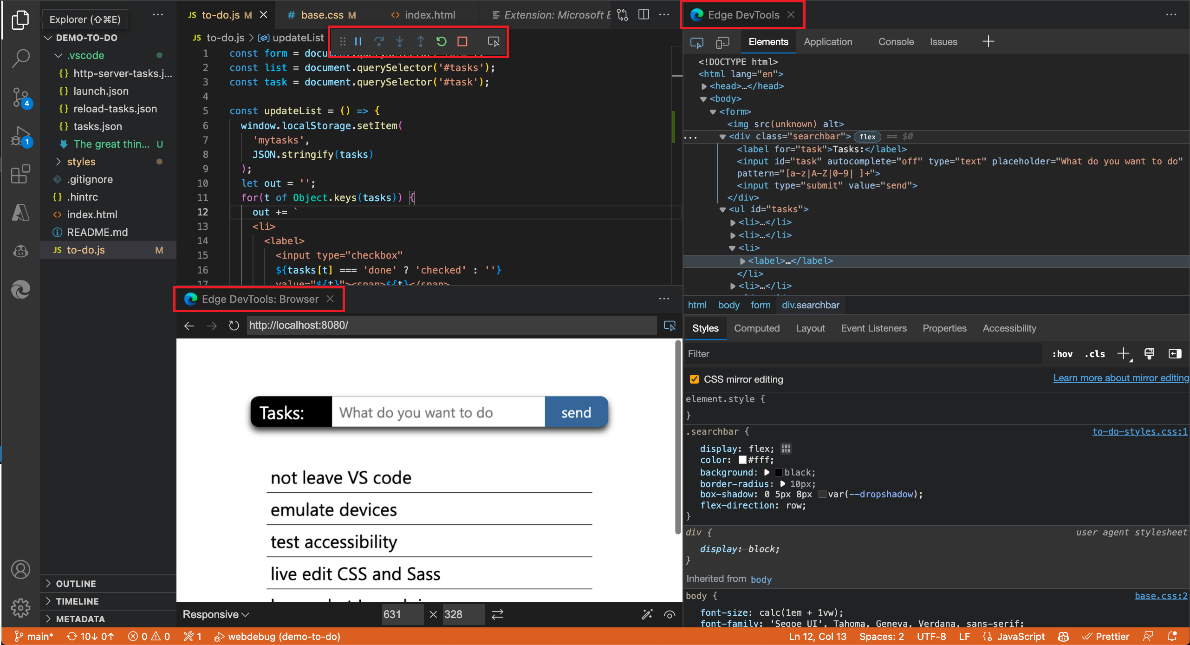Select the Elements tab in DevTools
Screen dimensions: 1190x645
(766, 40)
